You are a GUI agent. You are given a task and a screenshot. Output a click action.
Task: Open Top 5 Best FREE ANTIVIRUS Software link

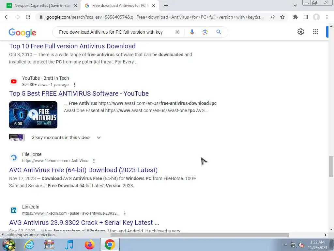[79, 93]
